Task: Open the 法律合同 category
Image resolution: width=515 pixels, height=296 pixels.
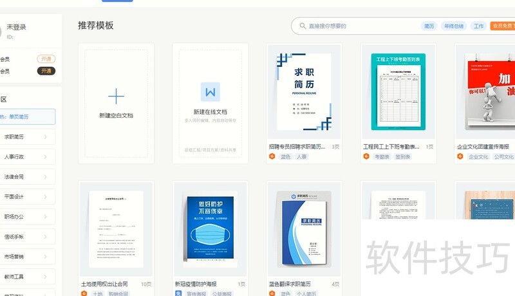Action: [x=28, y=177]
